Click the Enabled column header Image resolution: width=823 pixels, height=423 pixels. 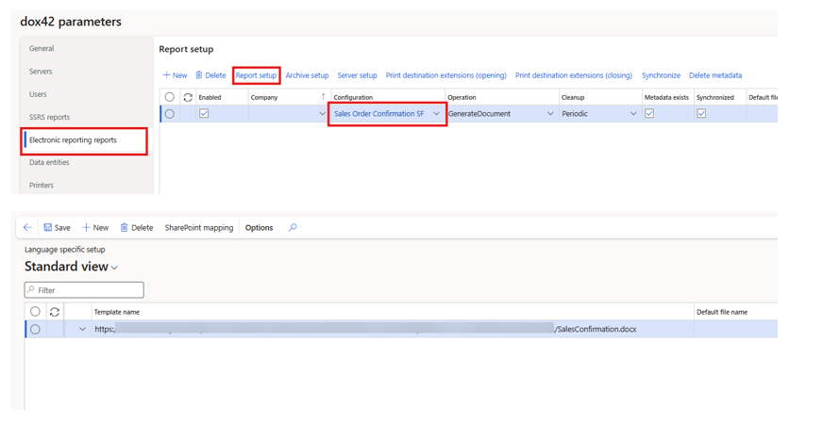click(210, 97)
